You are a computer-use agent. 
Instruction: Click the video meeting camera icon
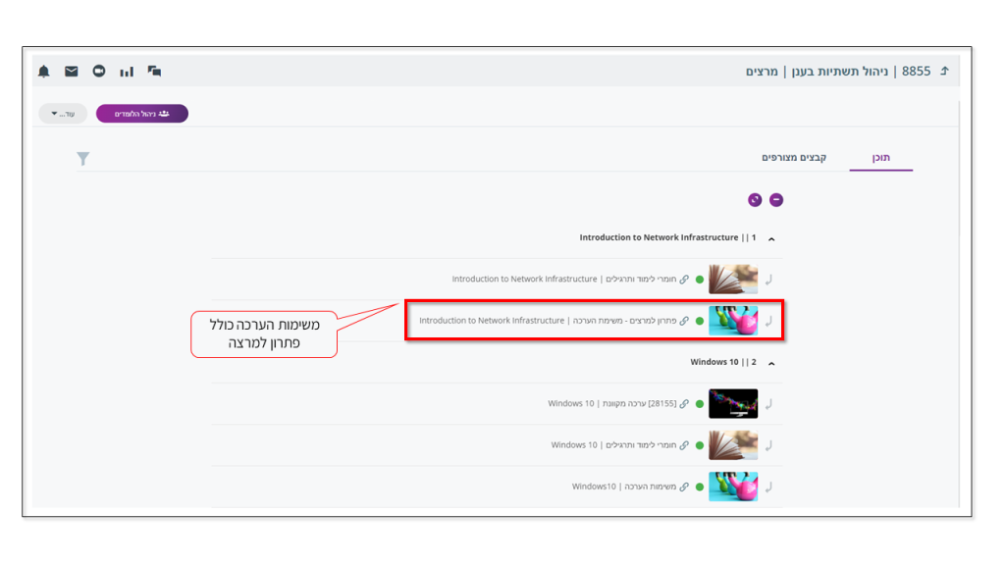click(x=99, y=72)
